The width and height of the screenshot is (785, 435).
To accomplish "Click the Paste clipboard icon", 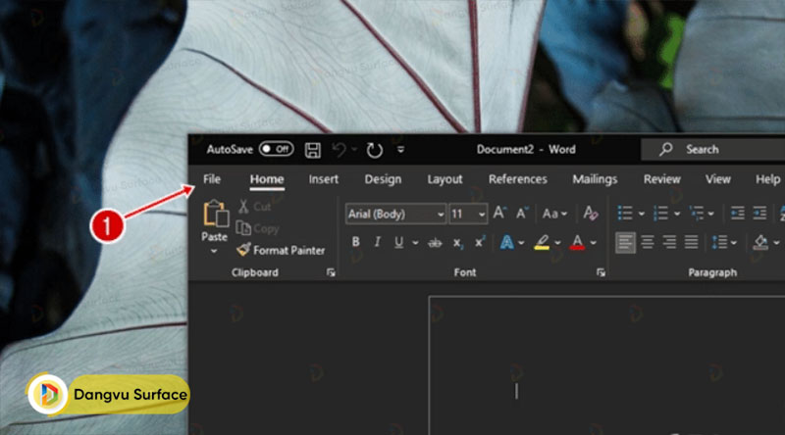I will 214,215.
